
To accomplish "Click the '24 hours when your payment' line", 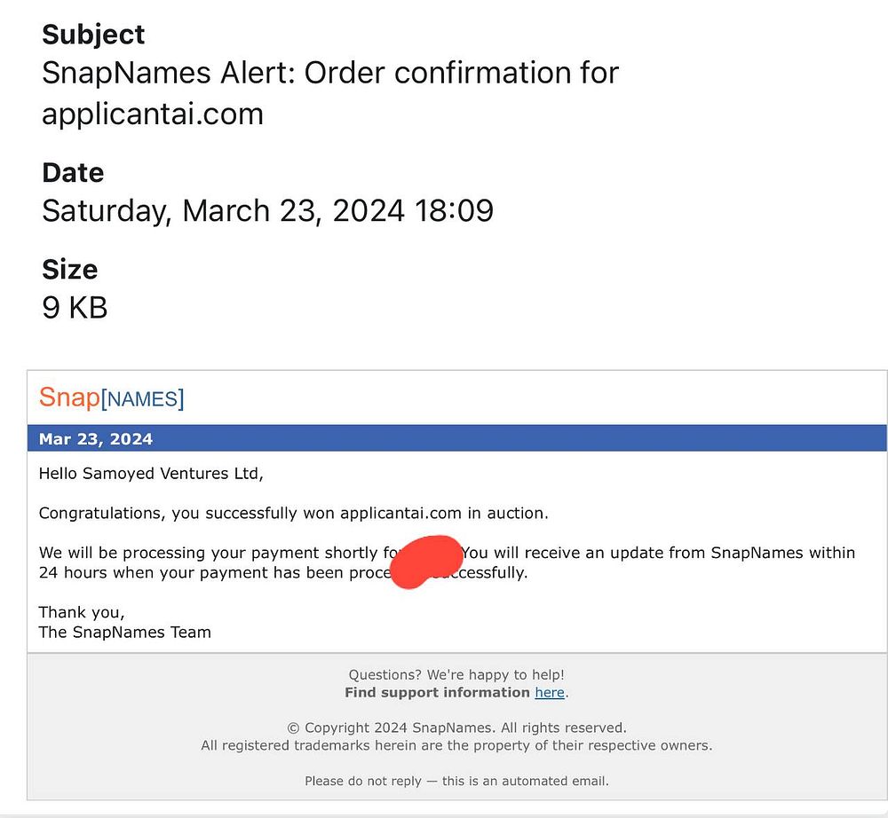I will pos(283,572).
